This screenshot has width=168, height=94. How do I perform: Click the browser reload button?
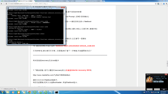point(6,4)
